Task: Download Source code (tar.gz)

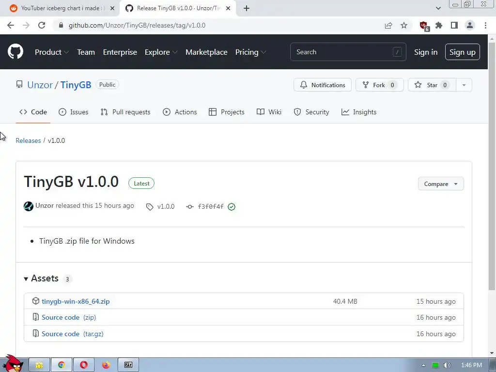Action: [73, 334]
